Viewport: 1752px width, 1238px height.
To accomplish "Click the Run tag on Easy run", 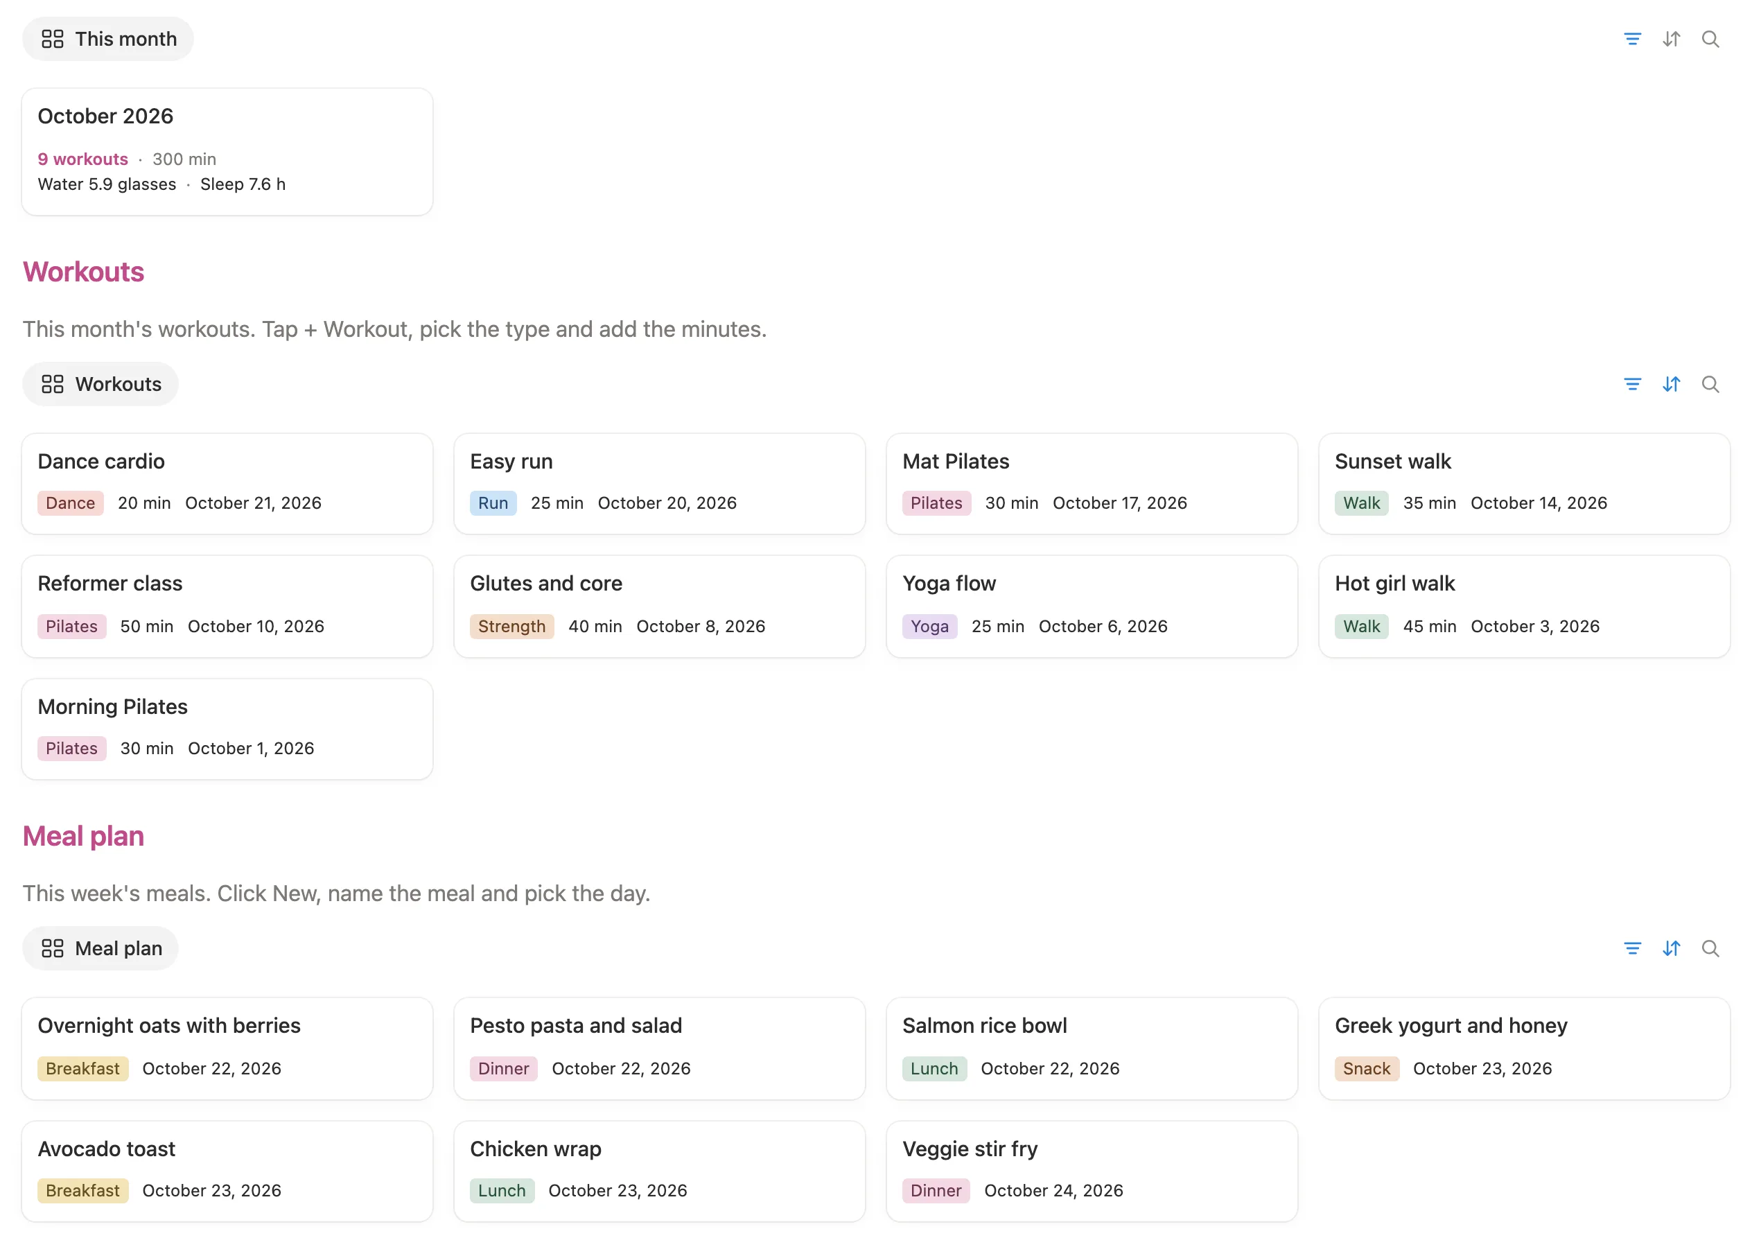I will coord(493,503).
